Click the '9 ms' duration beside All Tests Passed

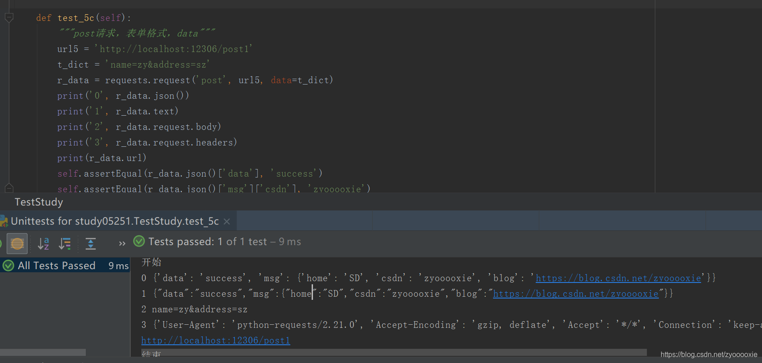coord(118,266)
